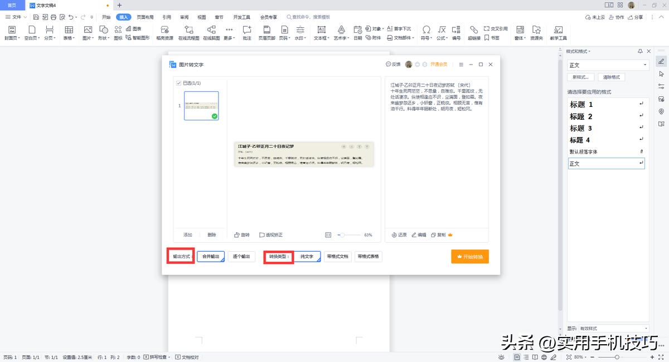Select 合并输出 output mode
The image size is (669, 362).
(x=211, y=257)
